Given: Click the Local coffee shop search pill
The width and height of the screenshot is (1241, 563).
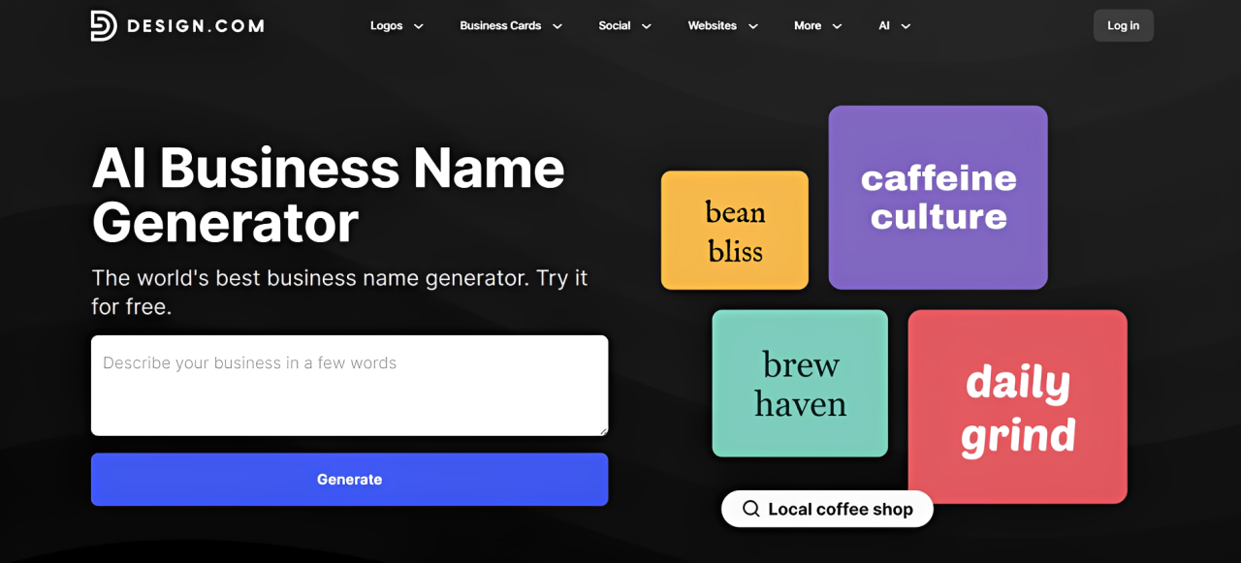Looking at the screenshot, I should (827, 509).
